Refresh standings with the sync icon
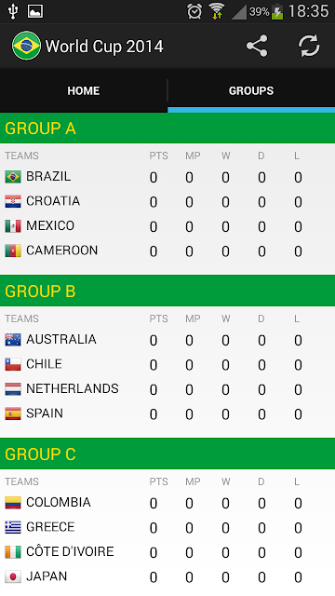Viewport: 335px width, 596px height. tap(309, 46)
